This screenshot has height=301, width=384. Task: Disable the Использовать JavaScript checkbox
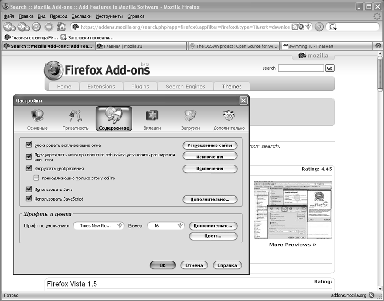click(x=29, y=199)
